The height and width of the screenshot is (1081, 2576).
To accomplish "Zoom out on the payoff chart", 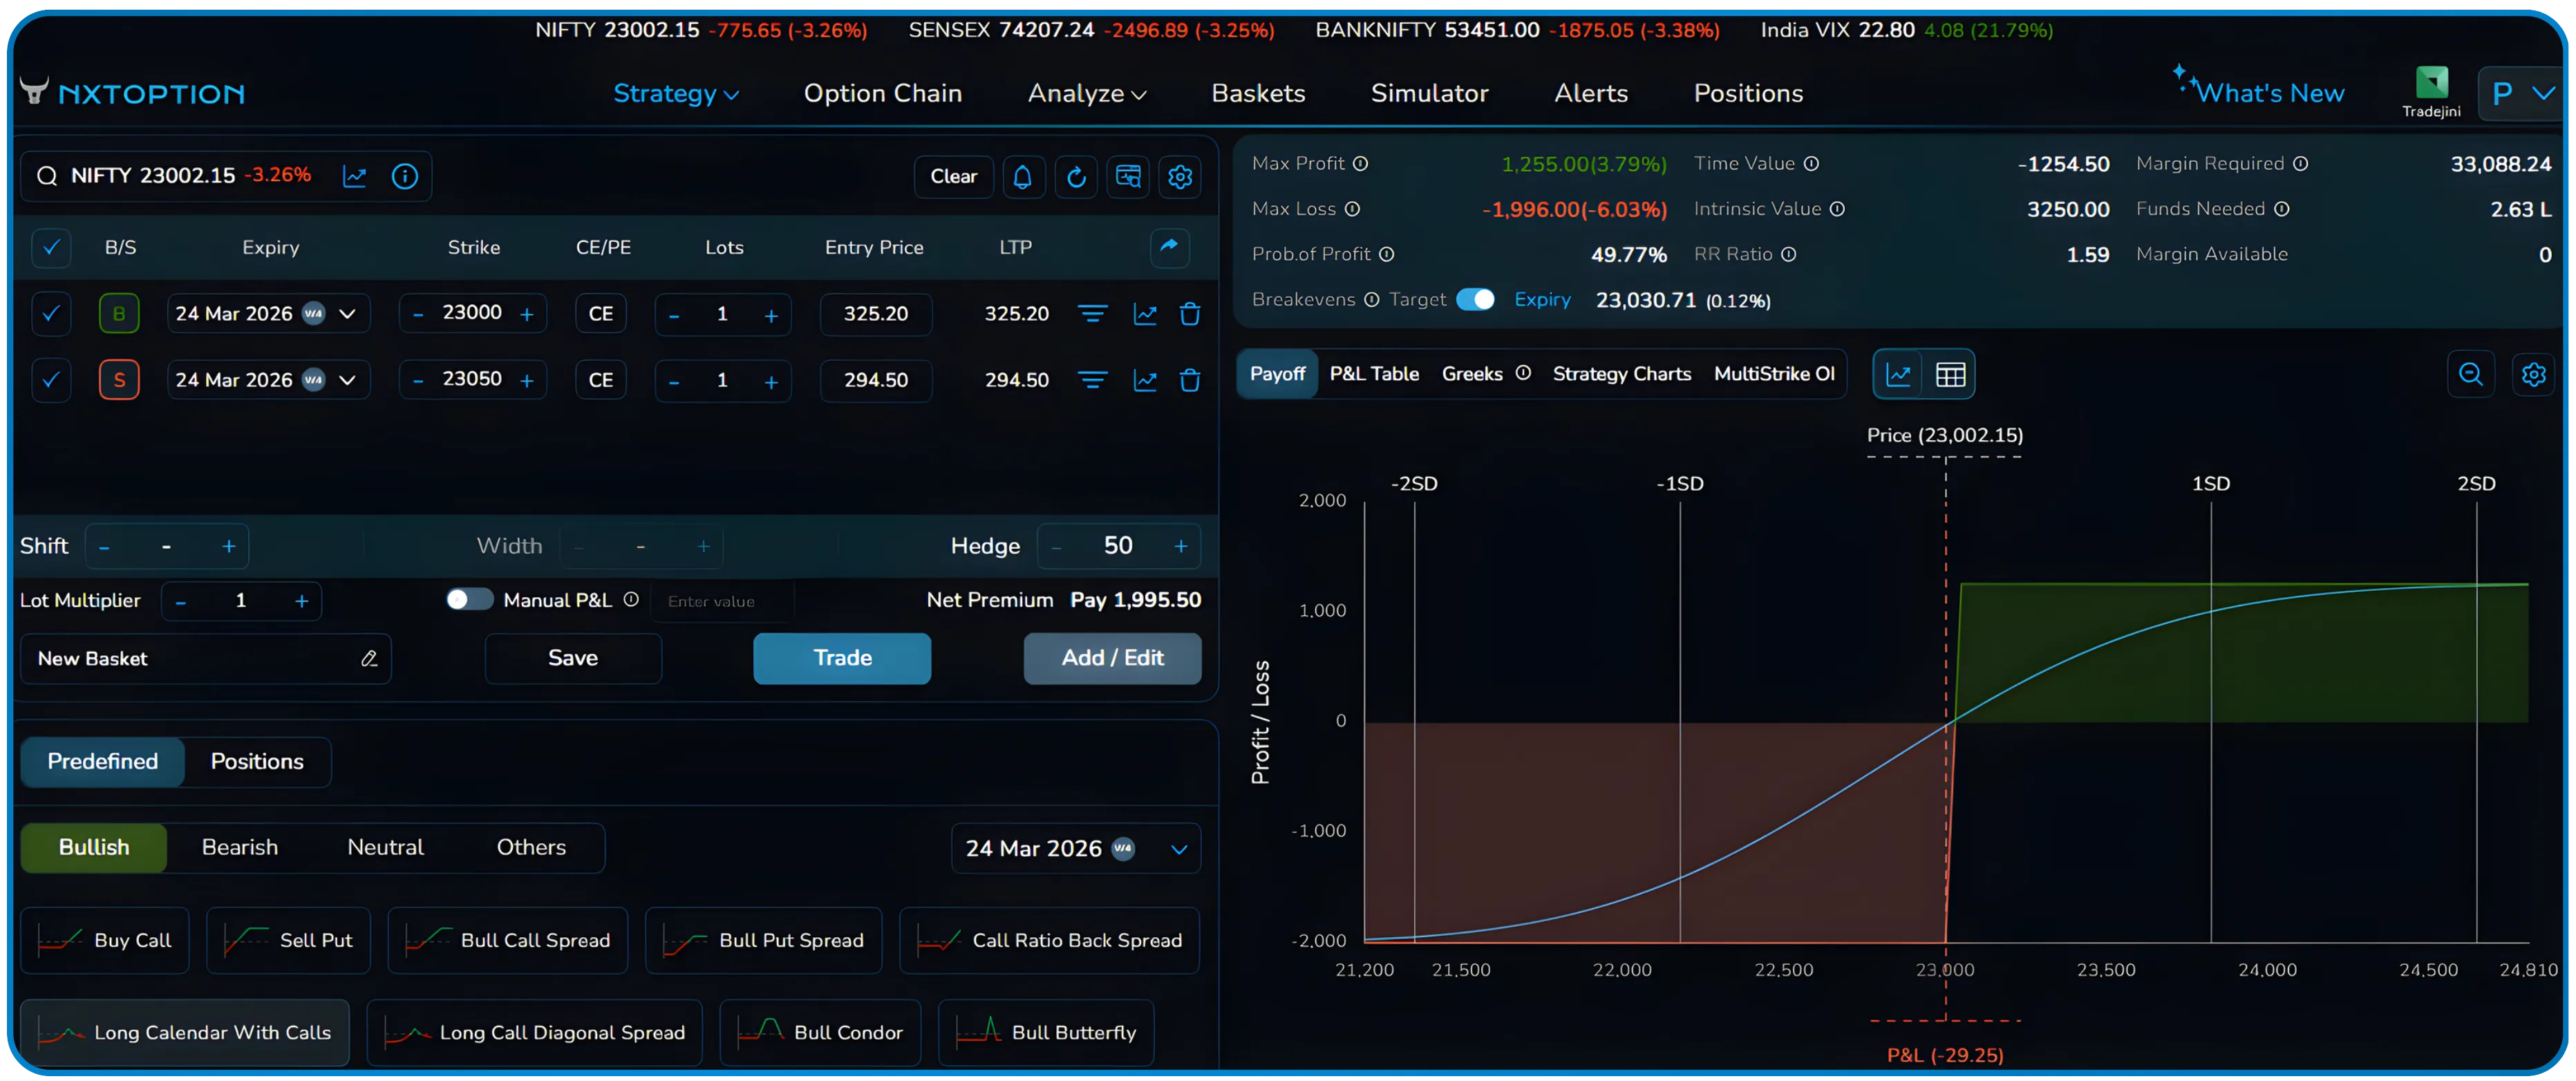I will 2470,375.
